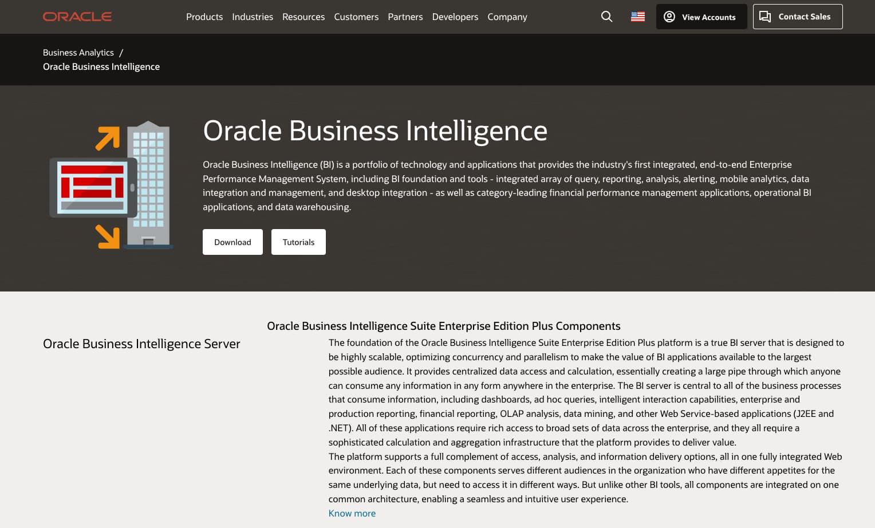
Task: Open the search magnifier icon
Action: click(x=606, y=17)
